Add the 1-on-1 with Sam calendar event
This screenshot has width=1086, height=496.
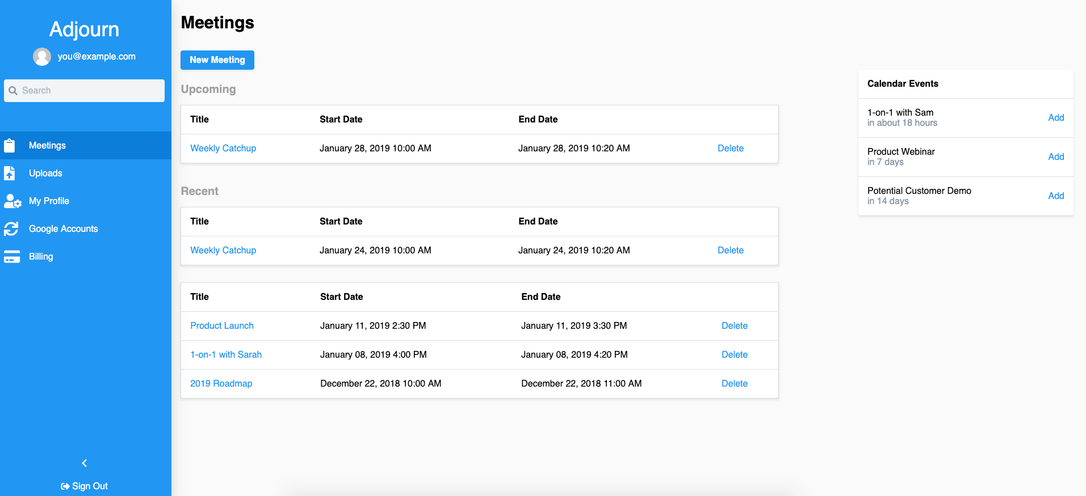(1056, 118)
